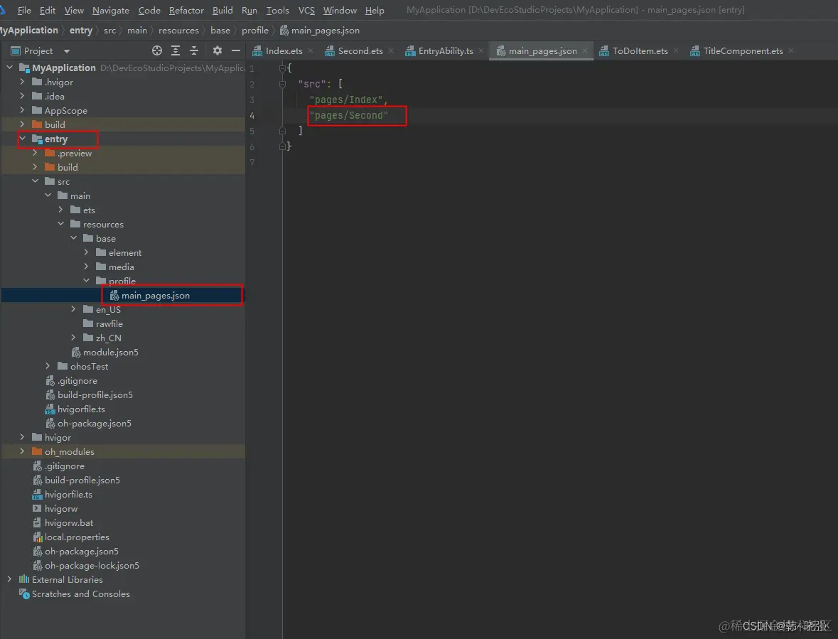This screenshot has width=838, height=639.
Task: Expand the ohosTest folder
Action: 48,366
